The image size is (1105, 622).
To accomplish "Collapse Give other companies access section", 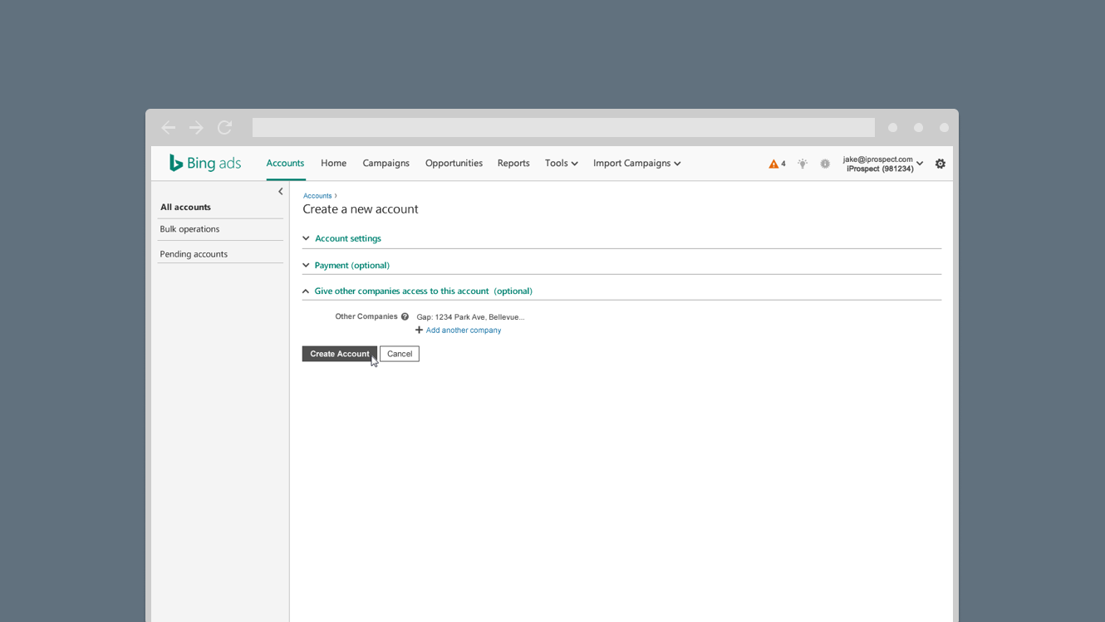I will click(422, 291).
